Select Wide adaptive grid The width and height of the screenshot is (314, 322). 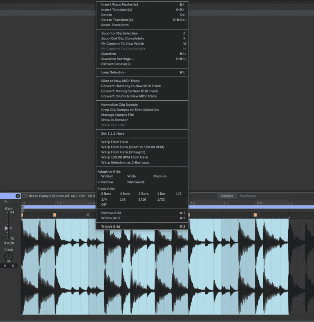[x=131, y=176]
